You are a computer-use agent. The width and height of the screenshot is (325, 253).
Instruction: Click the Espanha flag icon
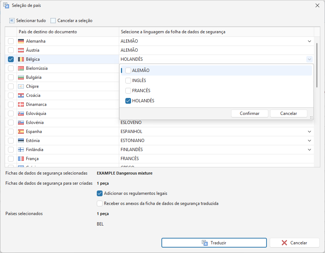[x=21, y=132]
